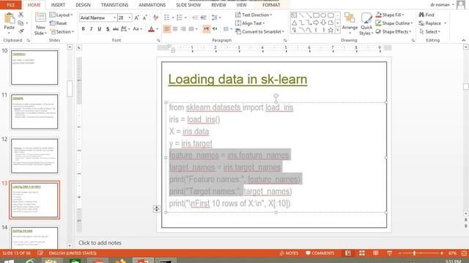Increase font size with the larger A
The width and height of the screenshot is (469, 263).
pyautogui.click(x=137, y=18)
